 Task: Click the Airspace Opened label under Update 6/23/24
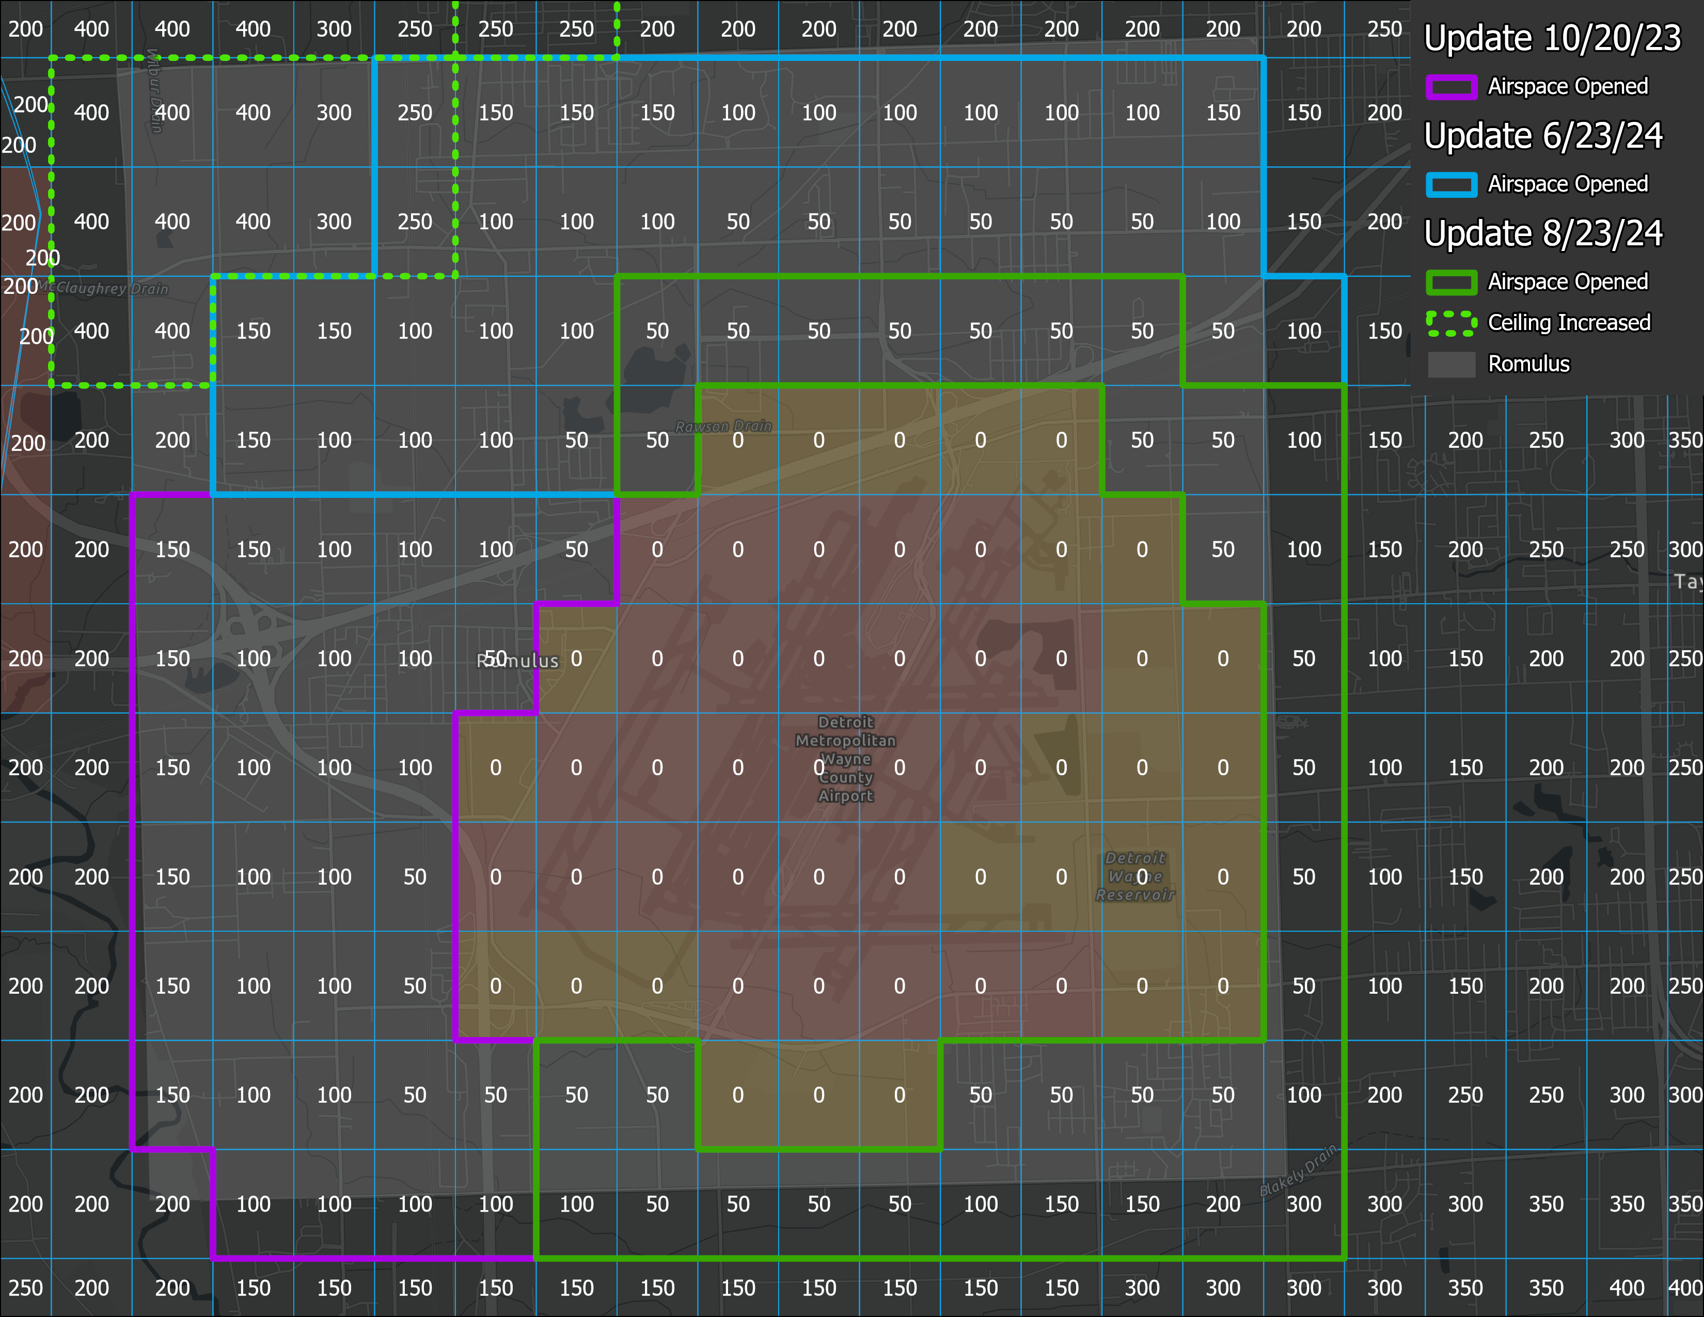(1568, 184)
